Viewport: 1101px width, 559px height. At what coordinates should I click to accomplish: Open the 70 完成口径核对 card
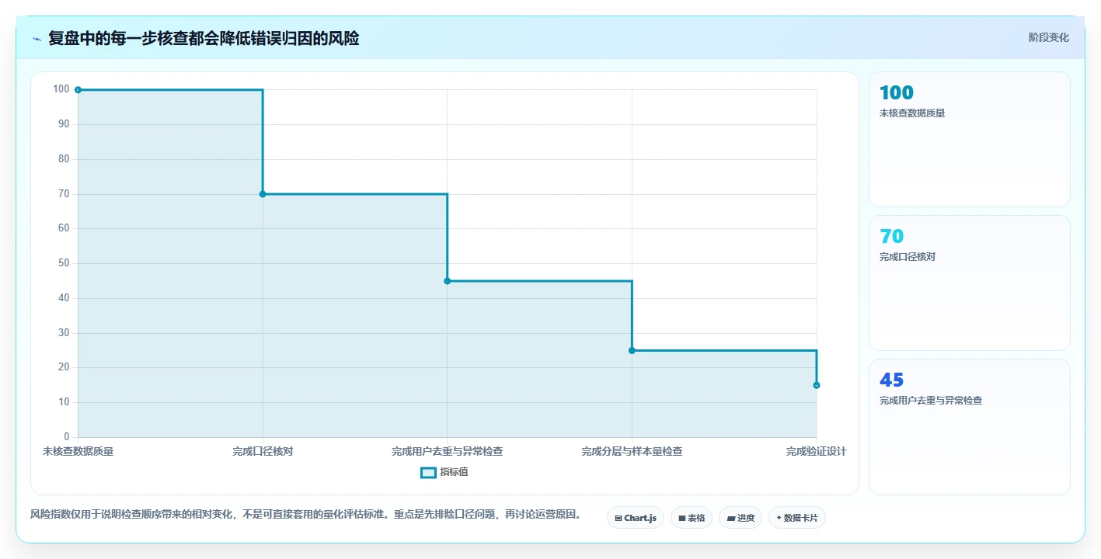click(969, 283)
